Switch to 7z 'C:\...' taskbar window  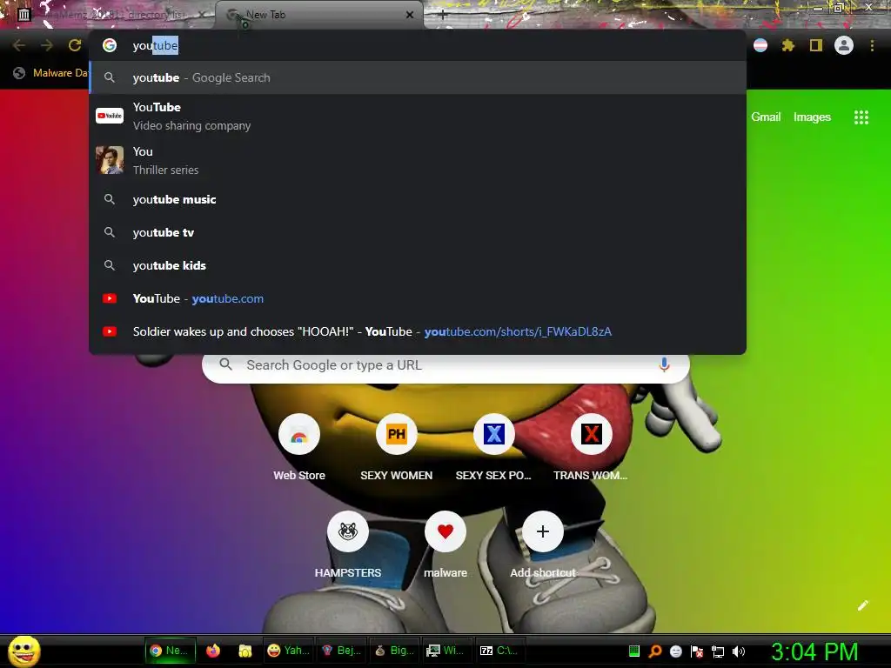499,651
